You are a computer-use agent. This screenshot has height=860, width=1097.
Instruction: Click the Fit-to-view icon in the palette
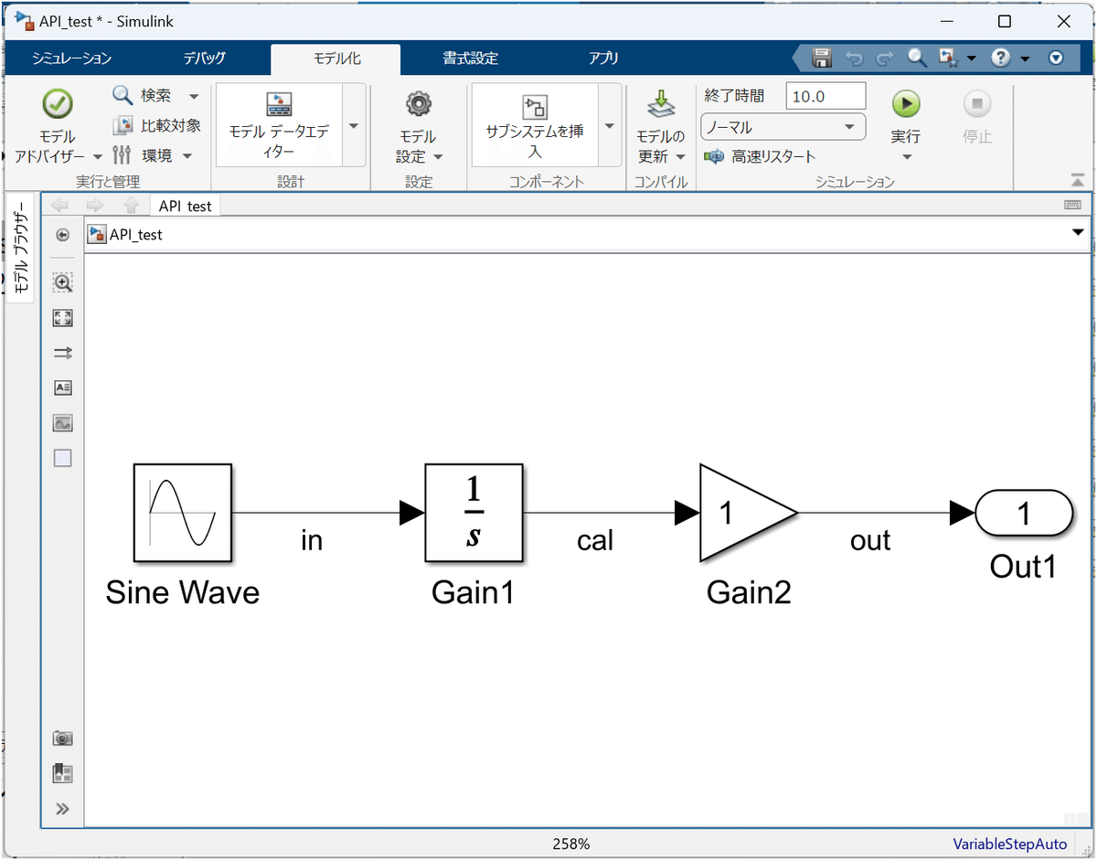(62, 318)
